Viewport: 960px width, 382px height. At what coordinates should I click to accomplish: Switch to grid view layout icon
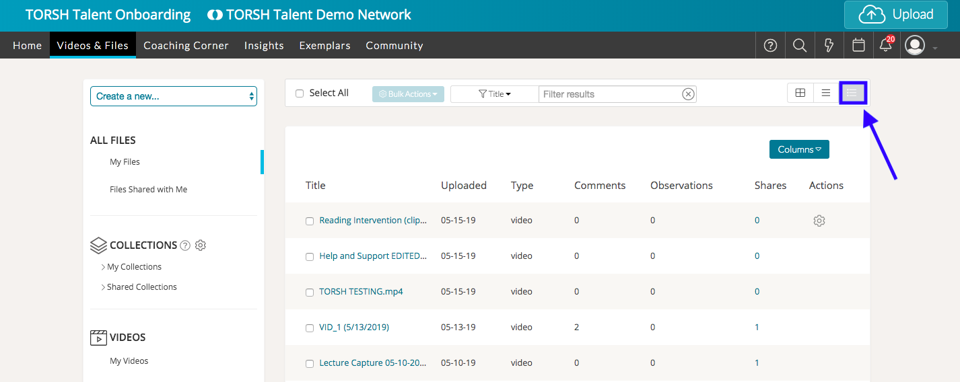[800, 93]
